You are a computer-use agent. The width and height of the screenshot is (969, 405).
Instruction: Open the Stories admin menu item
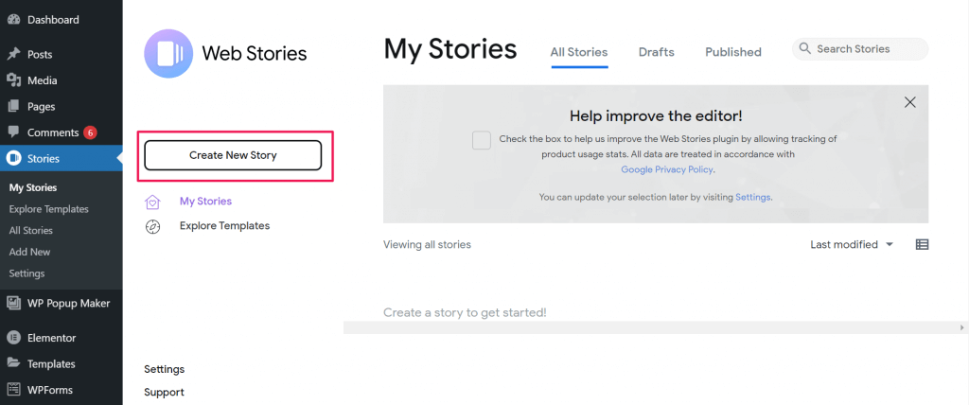pyautogui.click(x=62, y=158)
